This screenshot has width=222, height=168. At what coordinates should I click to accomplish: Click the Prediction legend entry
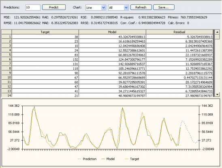(87, 159)
